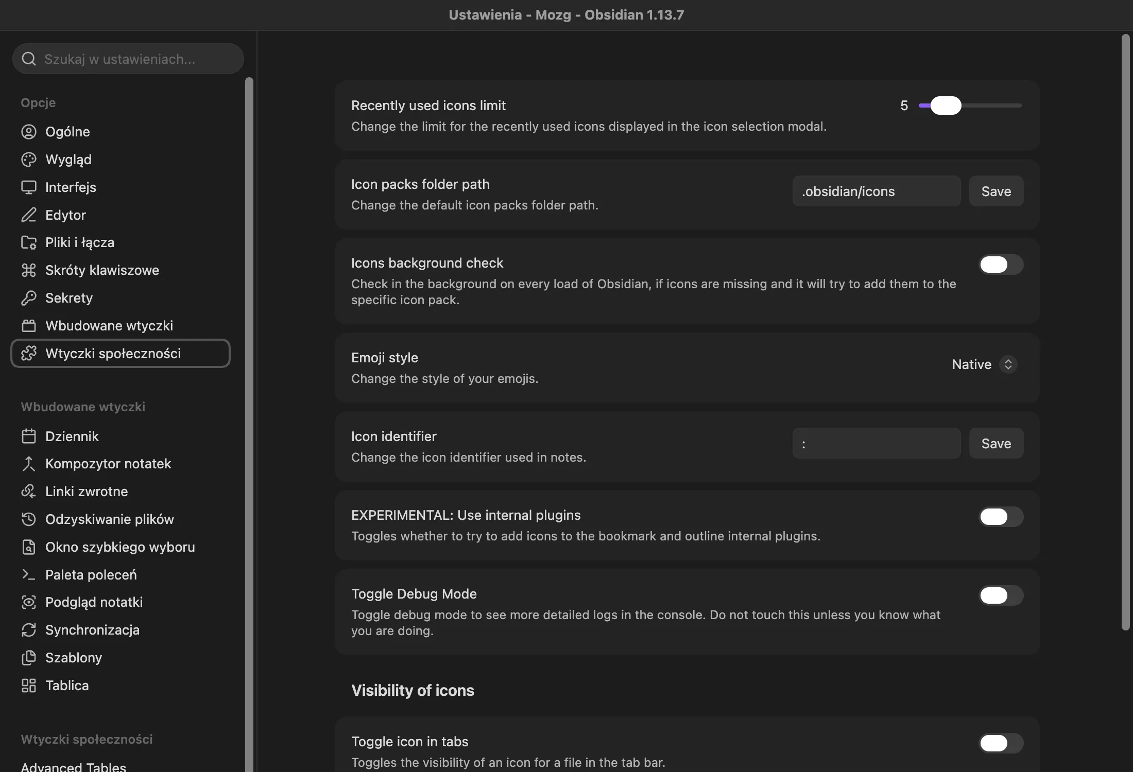Open Wbudowane wtyczki settings tab

pos(121,326)
